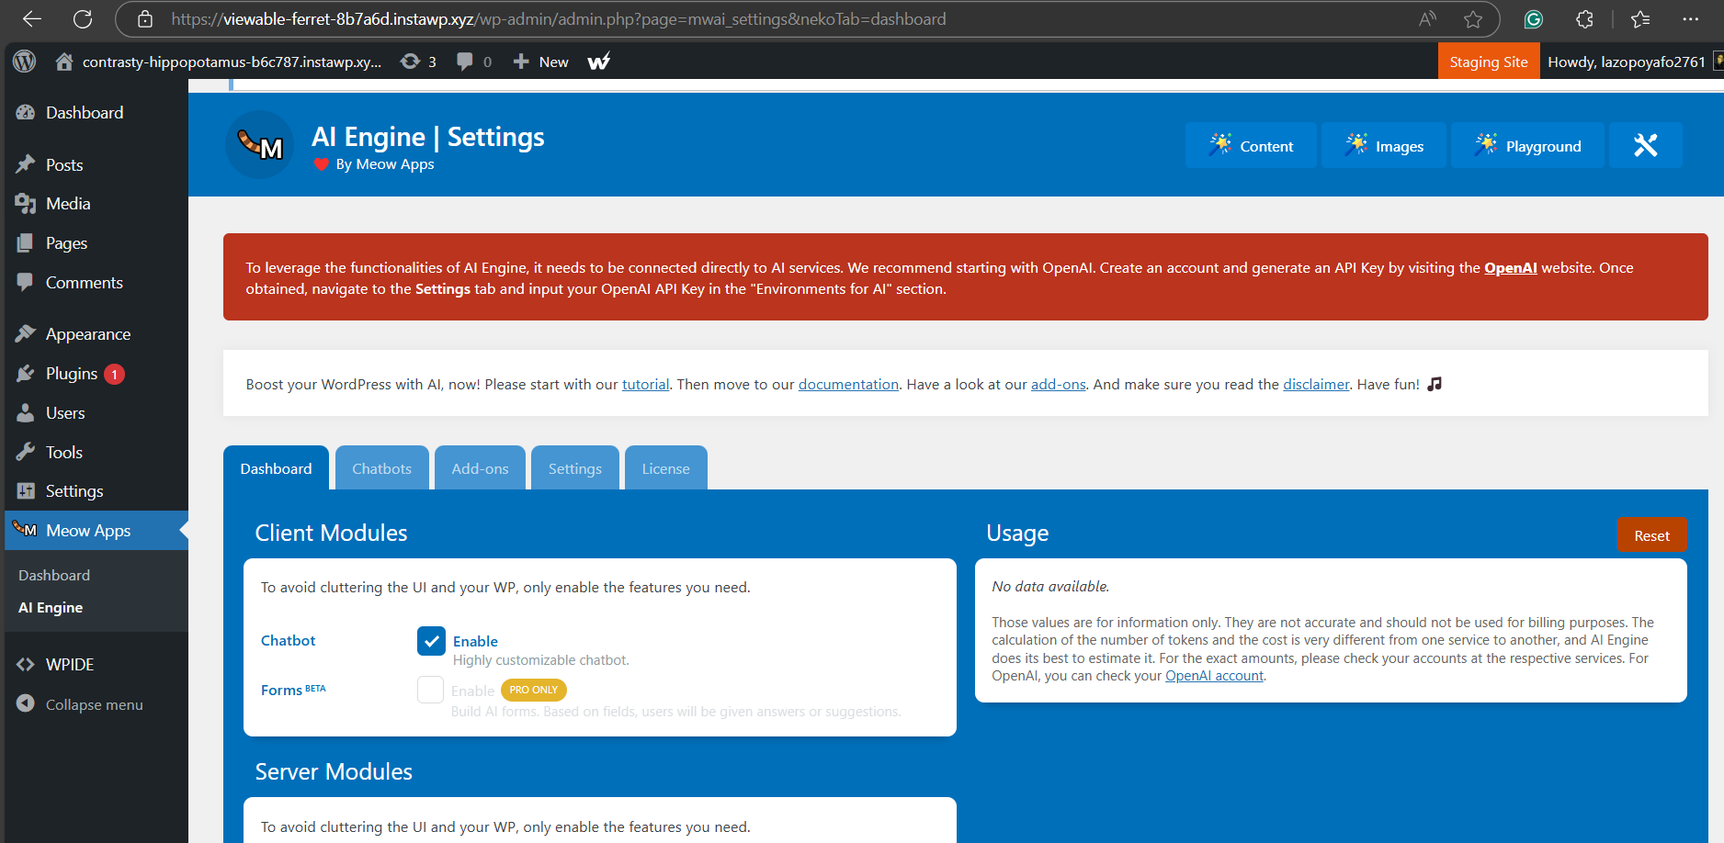Go back using browser back arrow
Image resolution: width=1724 pixels, height=843 pixels.
(32, 18)
